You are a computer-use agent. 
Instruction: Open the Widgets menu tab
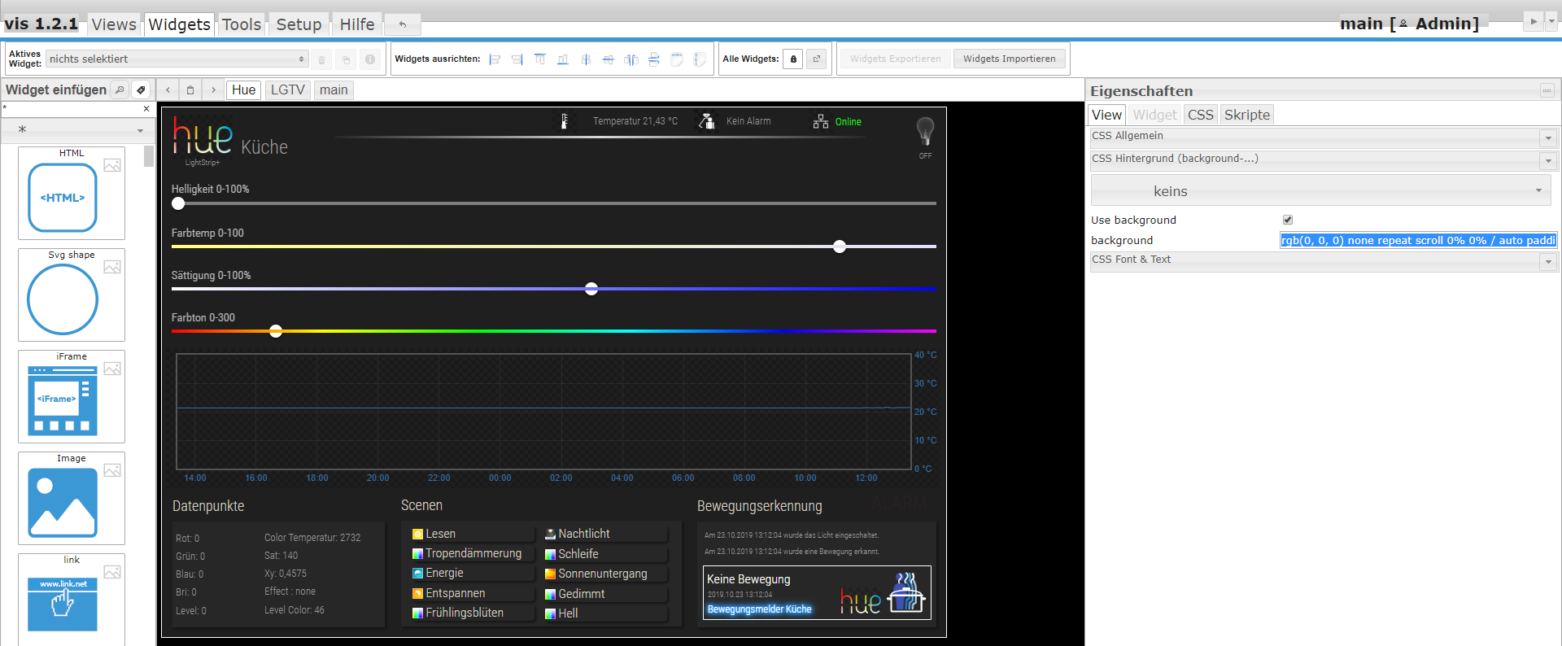click(x=179, y=24)
